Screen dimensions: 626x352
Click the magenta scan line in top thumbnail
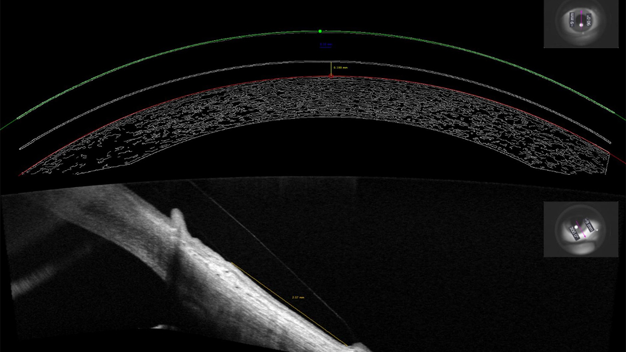pos(581,16)
